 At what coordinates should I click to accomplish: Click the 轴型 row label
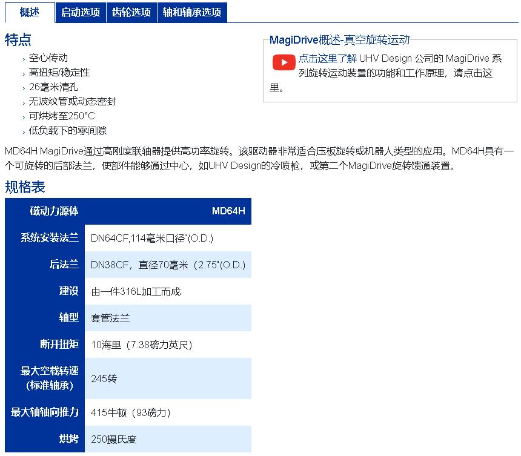click(45, 318)
